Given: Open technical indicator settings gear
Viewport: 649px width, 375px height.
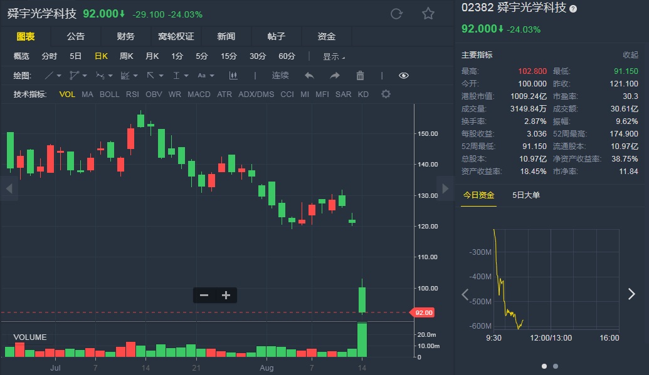Looking at the screenshot, I should pyautogui.click(x=386, y=95).
